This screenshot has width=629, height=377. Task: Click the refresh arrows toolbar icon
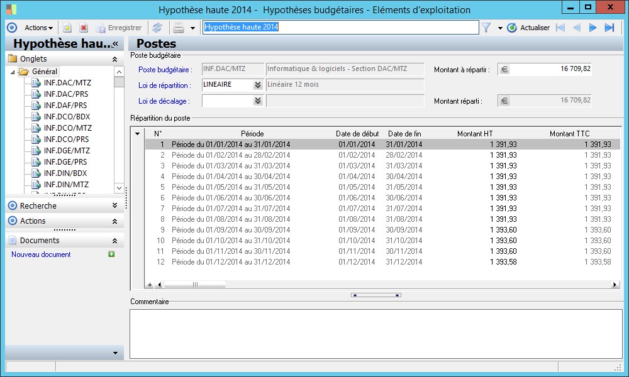pyautogui.click(x=157, y=28)
